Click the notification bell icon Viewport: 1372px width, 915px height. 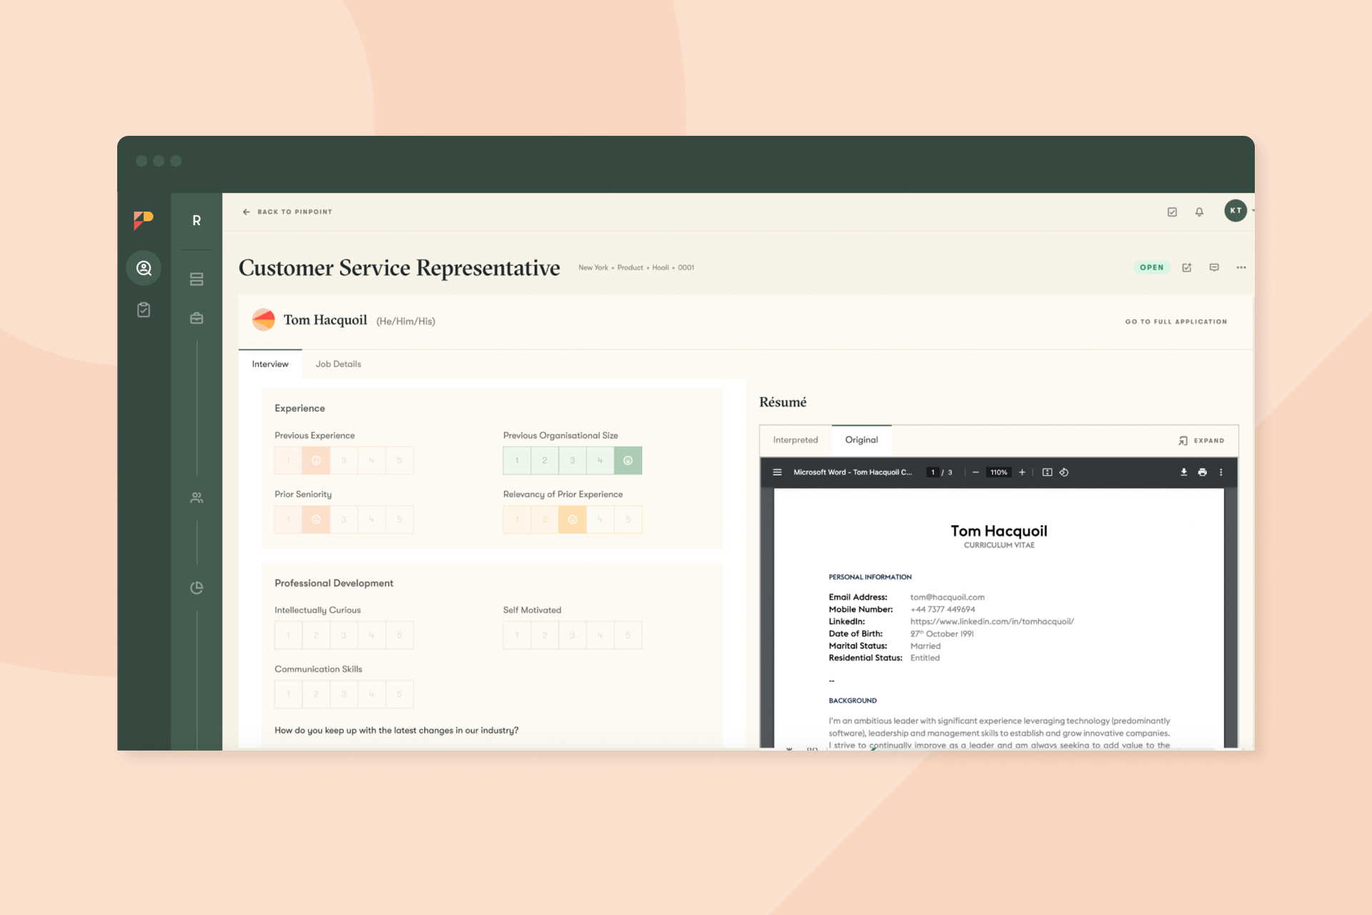point(1199,212)
